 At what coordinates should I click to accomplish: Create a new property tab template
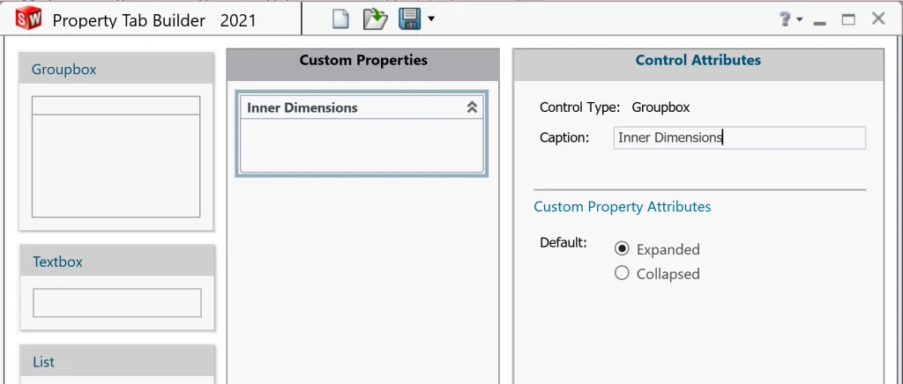point(340,18)
